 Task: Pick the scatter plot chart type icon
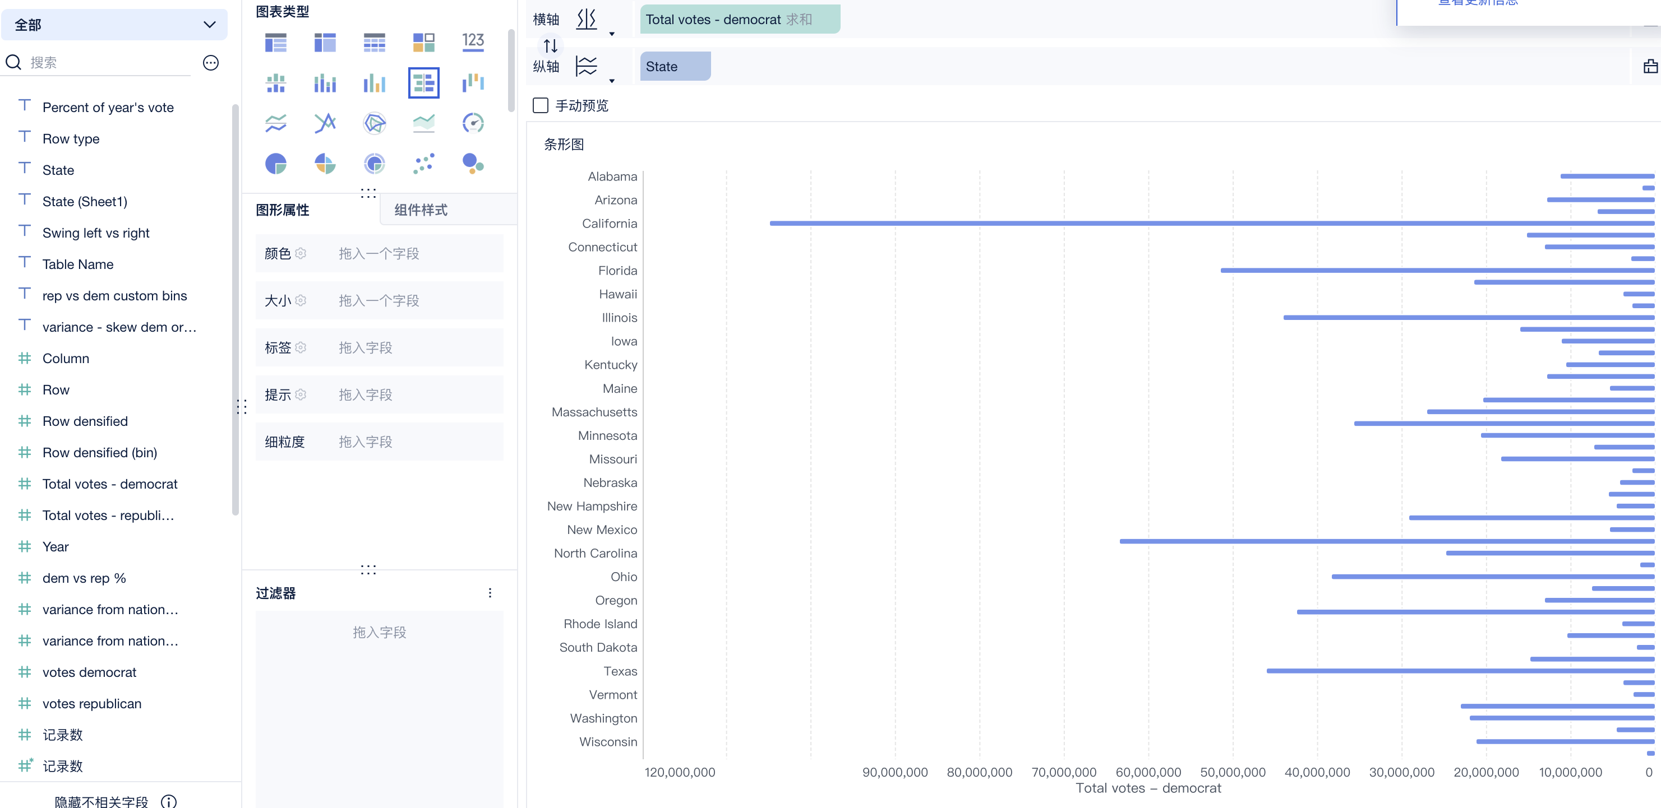423,164
